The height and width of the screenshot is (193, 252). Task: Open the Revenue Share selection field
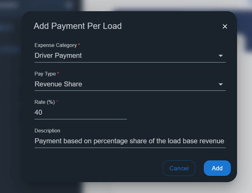[130, 84]
